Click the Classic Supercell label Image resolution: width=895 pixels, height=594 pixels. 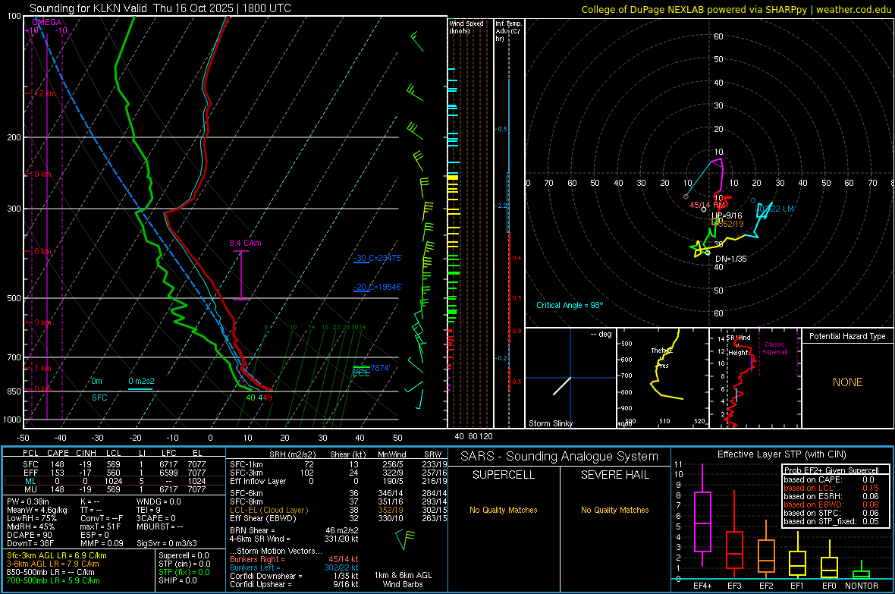coord(775,348)
